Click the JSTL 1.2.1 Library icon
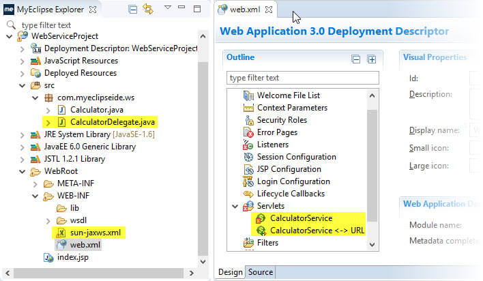The image size is (483, 281). click(35, 160)
